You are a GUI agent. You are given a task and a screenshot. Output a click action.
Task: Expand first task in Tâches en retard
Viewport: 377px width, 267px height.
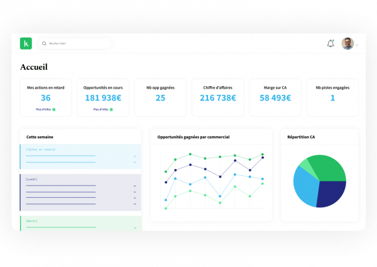[x=135, y=156]
